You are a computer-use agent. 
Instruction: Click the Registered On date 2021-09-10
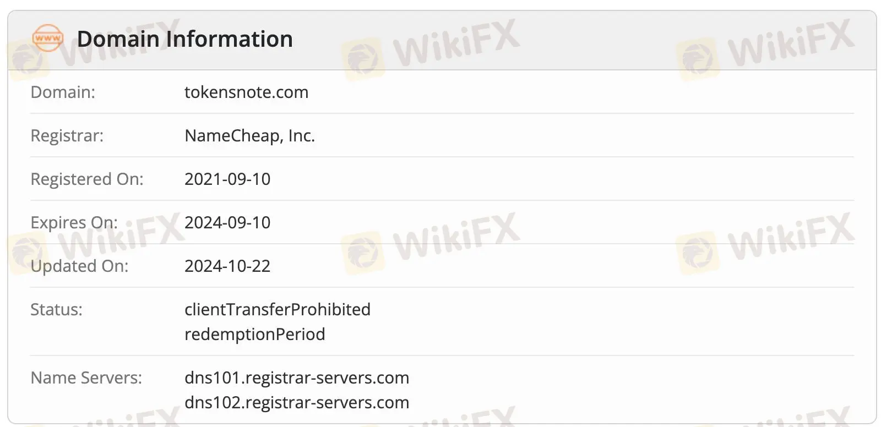(x=227, y=179)
